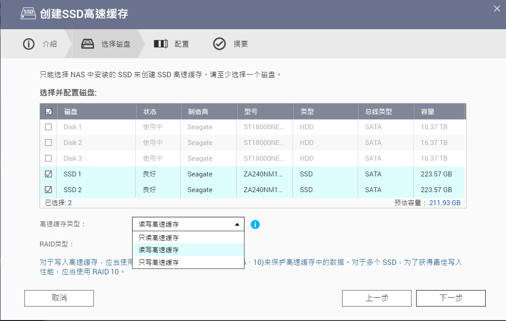Click the blue cache type info icon
The width and height of the screenshot is (506, 321).
pos(255,224)
